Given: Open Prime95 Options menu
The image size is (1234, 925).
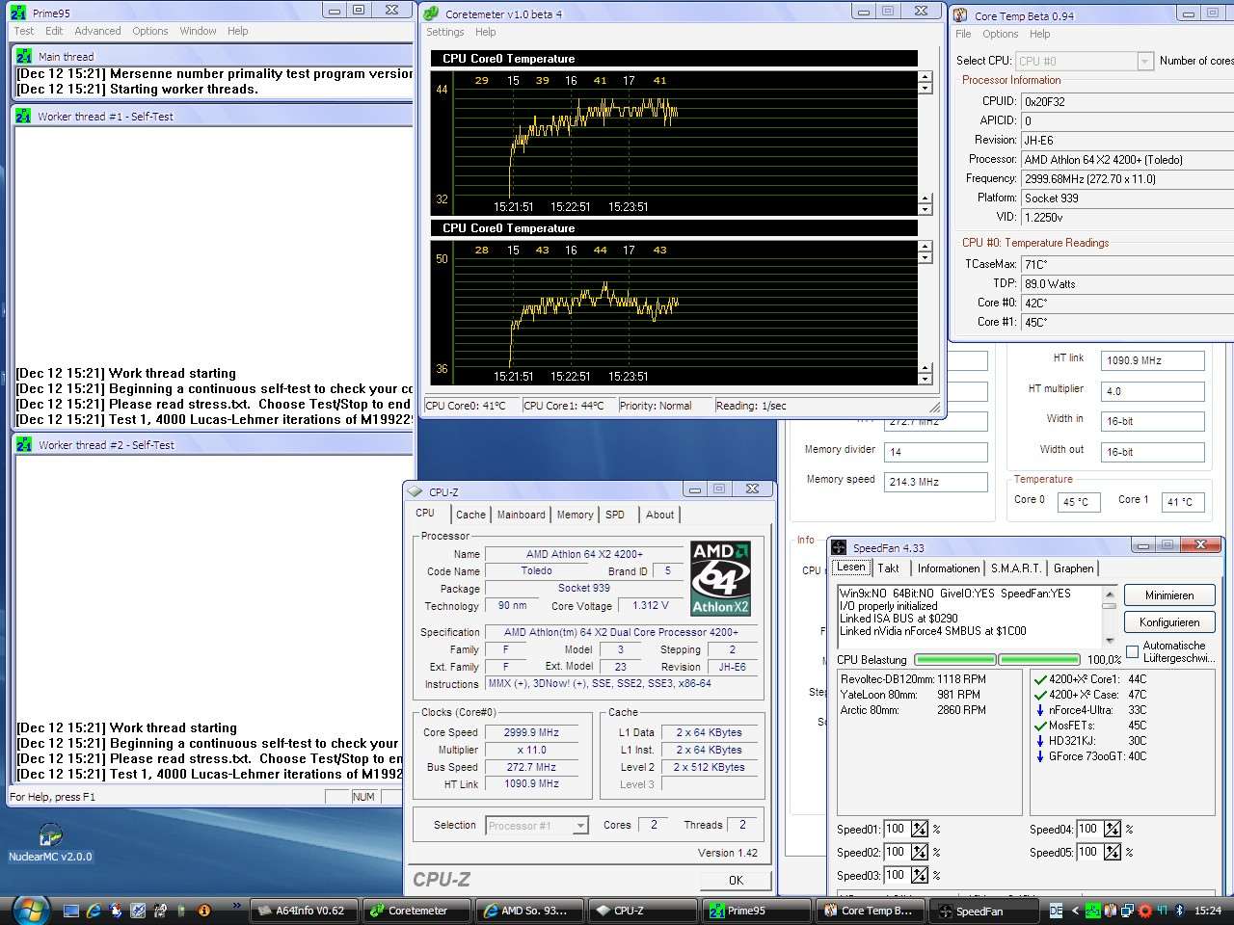Looking at the screenshot, I should 150,31.
